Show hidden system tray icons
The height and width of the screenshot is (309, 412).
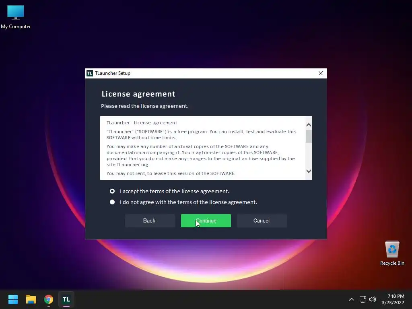[352, 299]
